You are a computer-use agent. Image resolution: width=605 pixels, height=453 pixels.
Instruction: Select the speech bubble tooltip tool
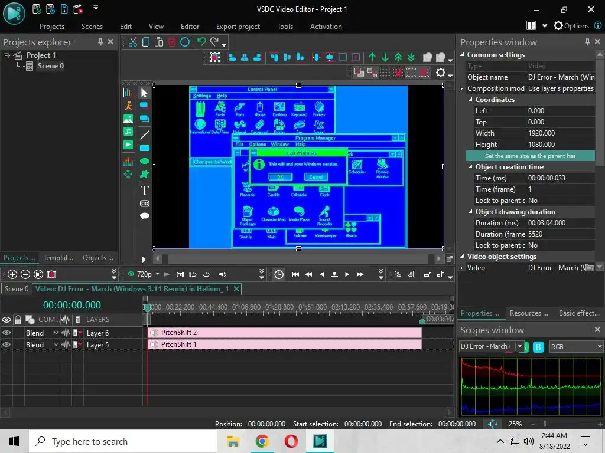tap(144, 216)
